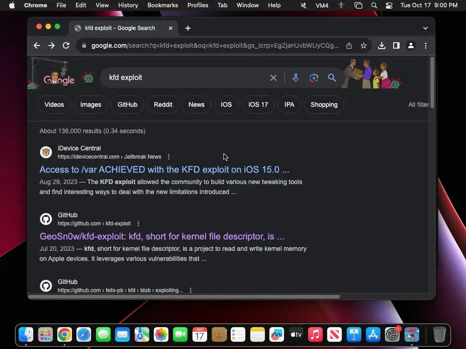466x349 pixels.
Task: Search by image with Google Lens
Action: tap(314, 78)
